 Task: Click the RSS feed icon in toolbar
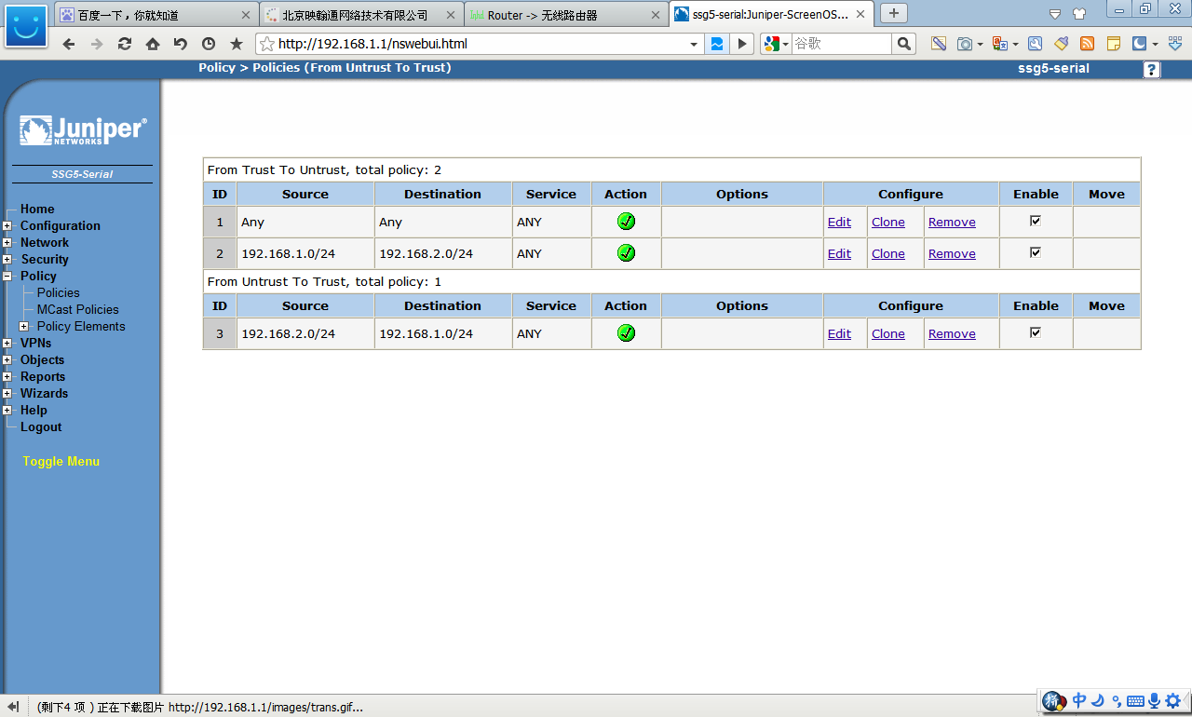(x=1087, y=44)
